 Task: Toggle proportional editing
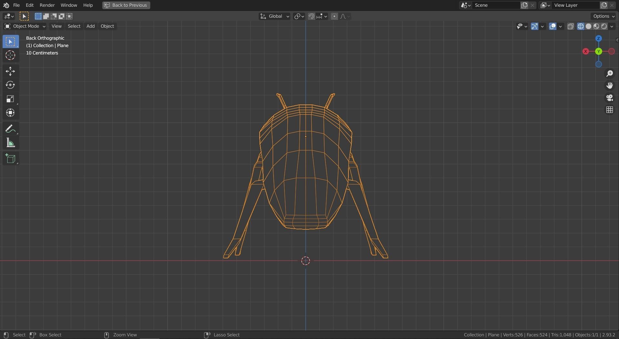pos(334,16)
